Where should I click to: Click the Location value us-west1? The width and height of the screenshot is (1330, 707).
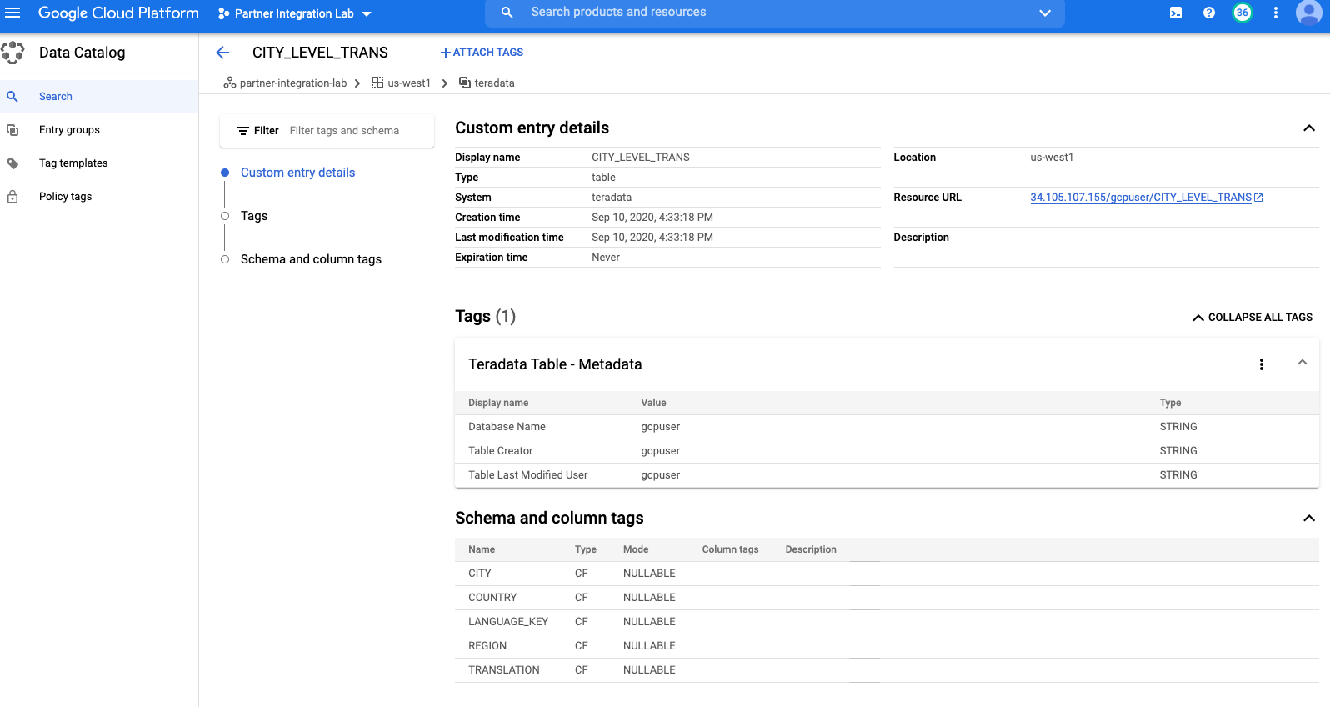1052,158
